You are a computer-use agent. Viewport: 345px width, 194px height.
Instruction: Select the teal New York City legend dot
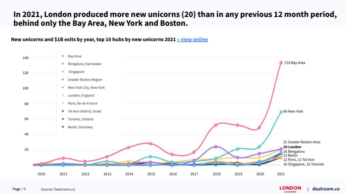(62, 88)
